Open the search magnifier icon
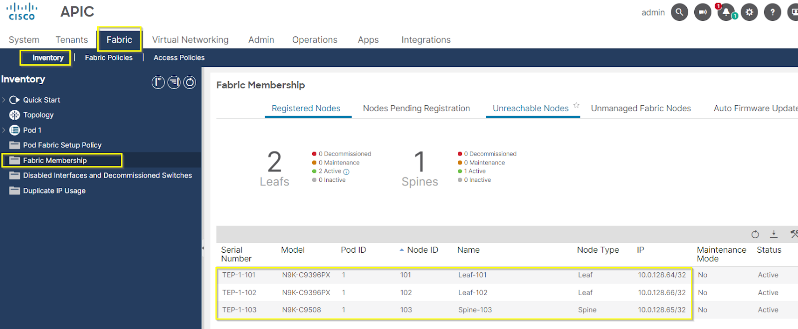 pyautogui.click(x=679, y=12)
